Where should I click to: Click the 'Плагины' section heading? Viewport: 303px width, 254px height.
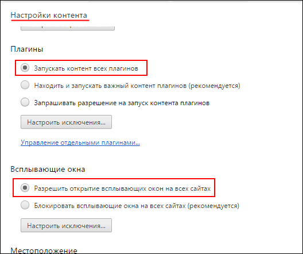(26, 49)
